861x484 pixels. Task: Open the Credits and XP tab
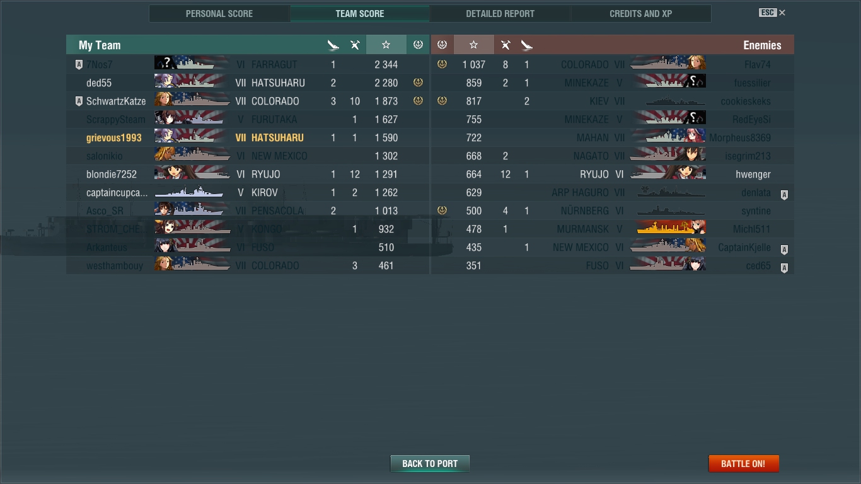coord(640,13)
